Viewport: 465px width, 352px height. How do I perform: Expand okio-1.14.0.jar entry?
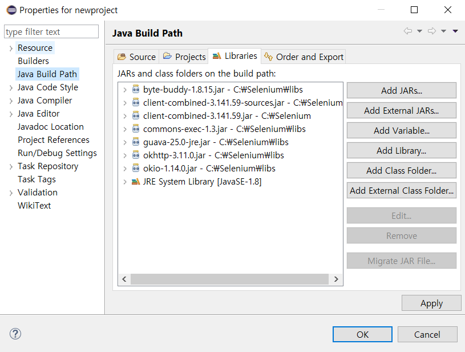pyautogui.click(x=125, y=169)
